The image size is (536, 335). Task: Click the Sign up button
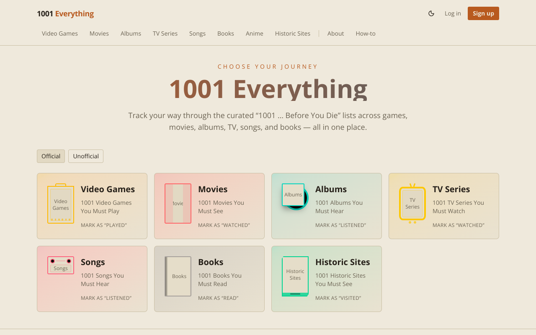coord(483,13)
